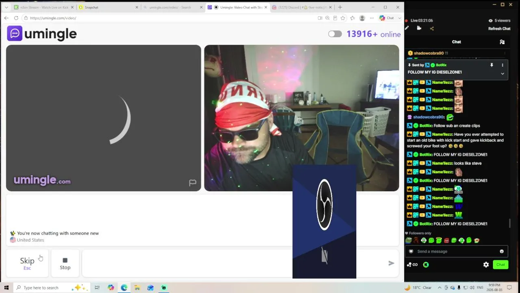Open pinned message three-dot options
The image size is (520, 293).
click(503, 65)
